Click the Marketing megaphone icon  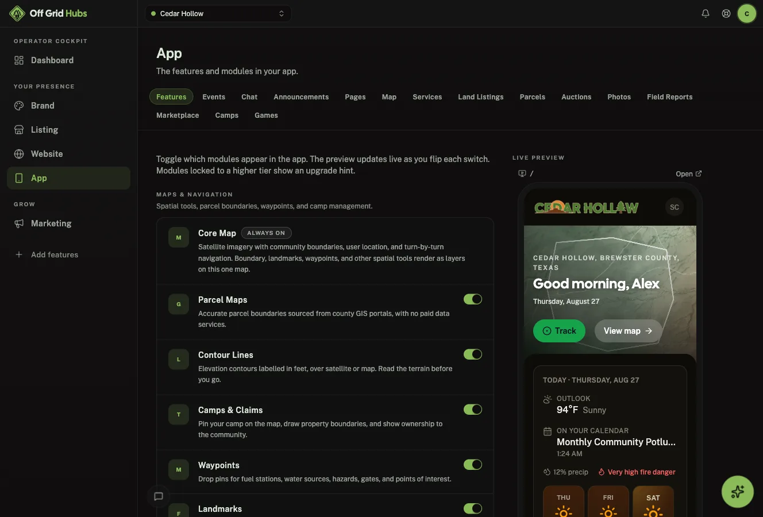[19, 223]
